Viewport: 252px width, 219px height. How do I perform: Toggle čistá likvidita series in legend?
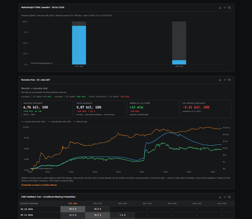(x=59, y=121)
